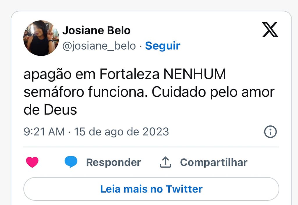Click the share upload arrow icon
298x205 pixels.
[x=165, y=162]
